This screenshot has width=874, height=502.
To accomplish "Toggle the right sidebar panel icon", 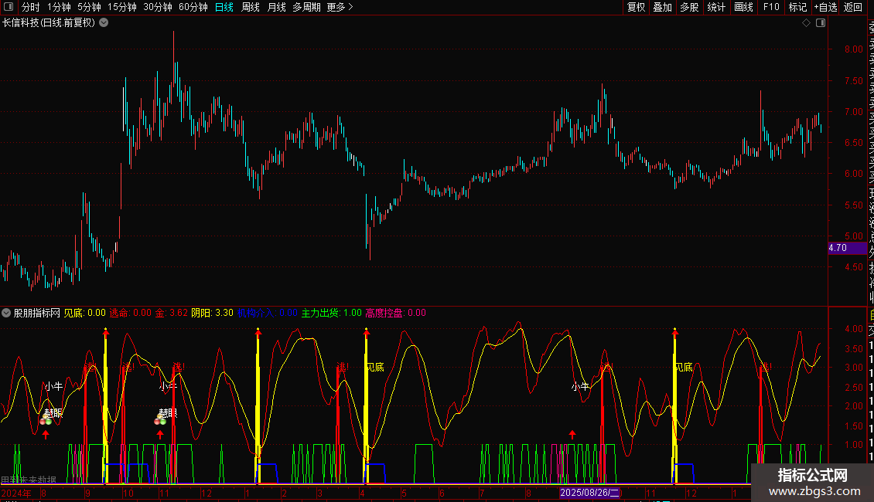I will pos(821,23).
